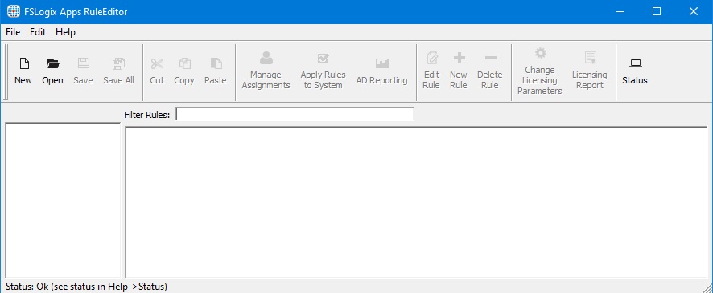The width and height of the screenshot is (713, 293).
Task: Click the Save toolbar icon
Action: coord(83,64)
